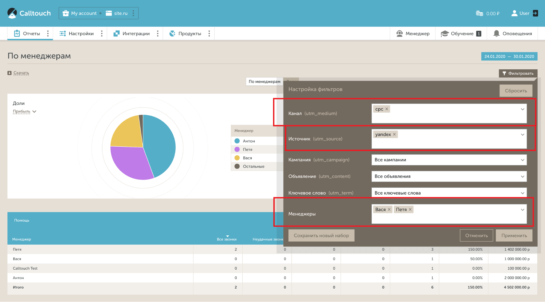Click the Петя purple legend swatch

(x=237, y=149)
